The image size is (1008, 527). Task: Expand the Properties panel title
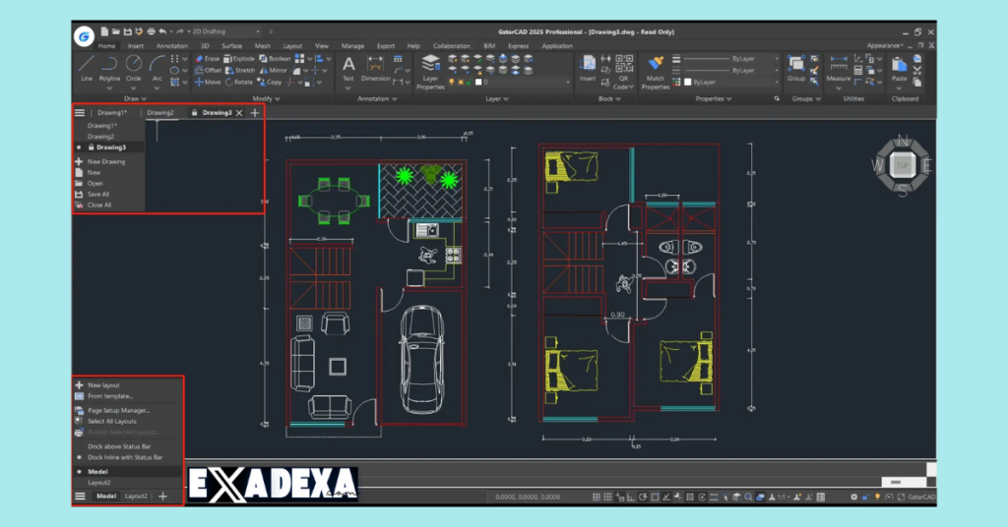click(713, 99)
